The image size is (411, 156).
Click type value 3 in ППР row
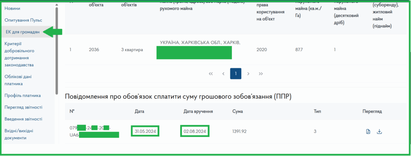click(315, 132)
